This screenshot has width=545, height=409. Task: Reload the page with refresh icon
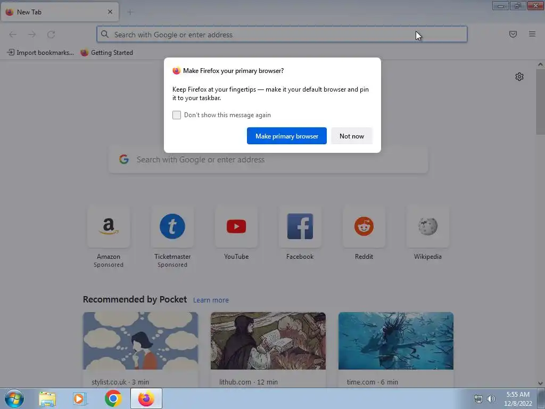coord(51,35)
